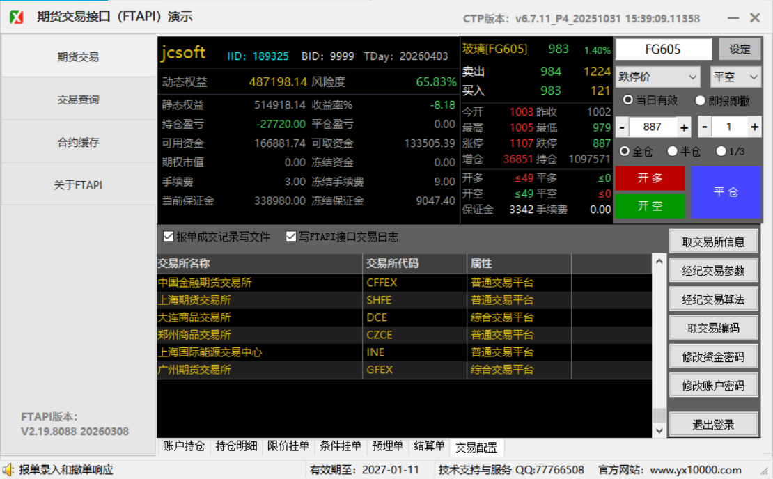The height and width of the screenshot is (479, 773).
Task: Click the FG605 contract code input field
Action: (663, 49)
